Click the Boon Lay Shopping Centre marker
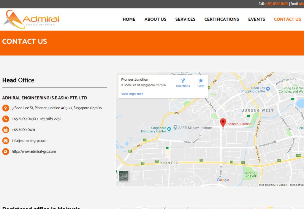 pyautogui.click(x=268, y=88)
